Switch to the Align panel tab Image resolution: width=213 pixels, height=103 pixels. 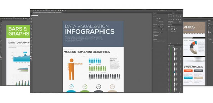coord(173,13)
